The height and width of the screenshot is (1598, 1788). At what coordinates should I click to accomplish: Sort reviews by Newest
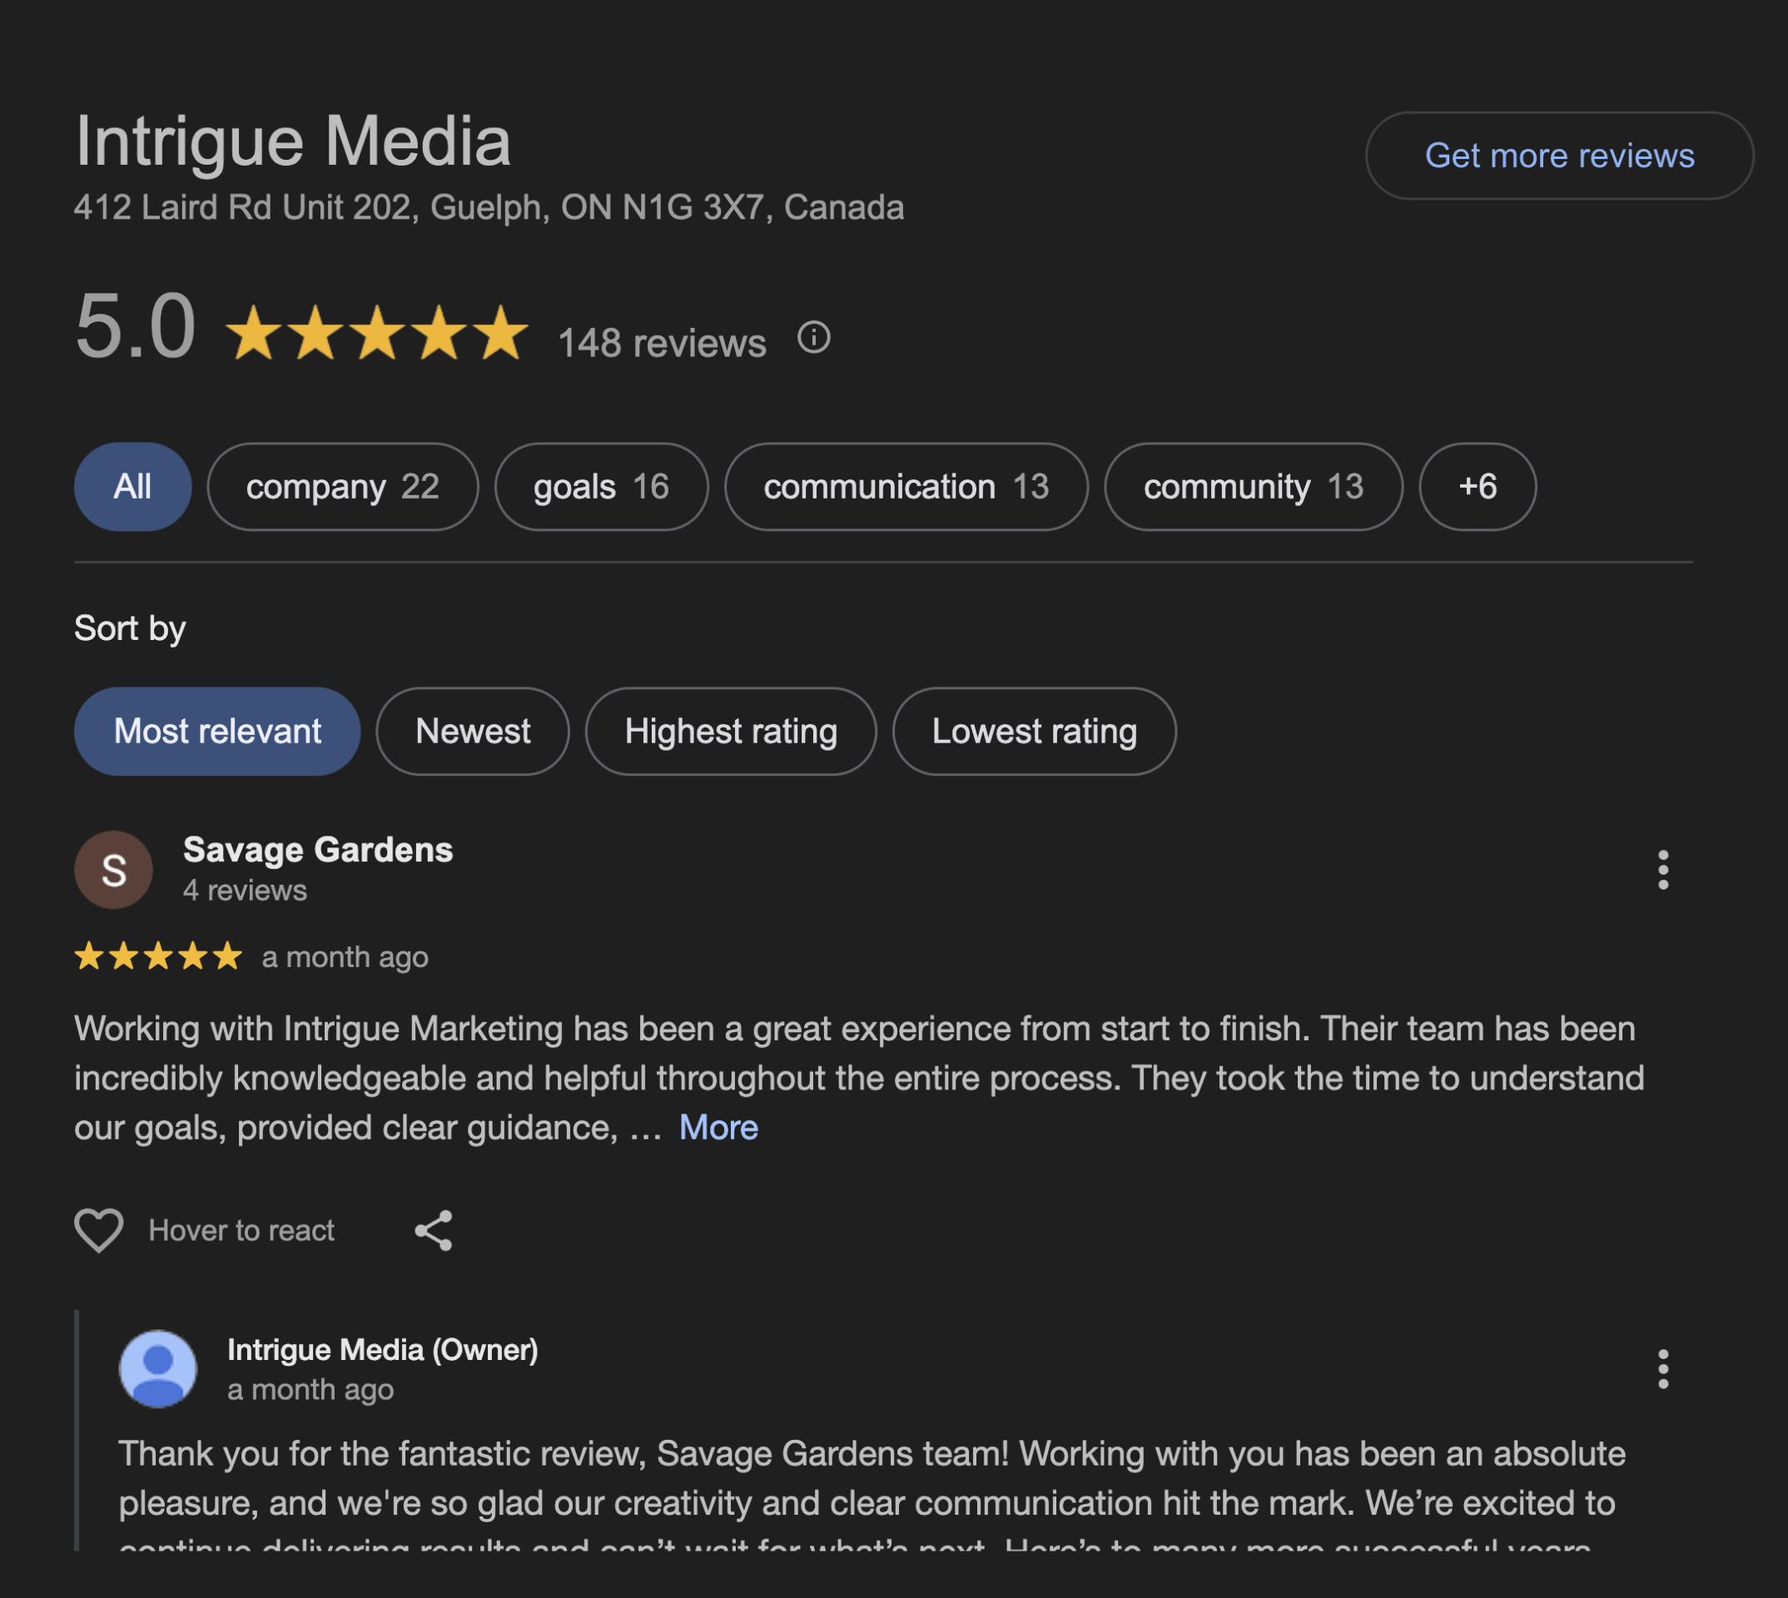point(473,732)
